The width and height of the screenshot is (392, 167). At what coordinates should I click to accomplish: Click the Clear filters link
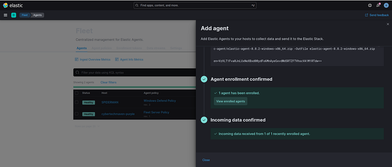108,82
